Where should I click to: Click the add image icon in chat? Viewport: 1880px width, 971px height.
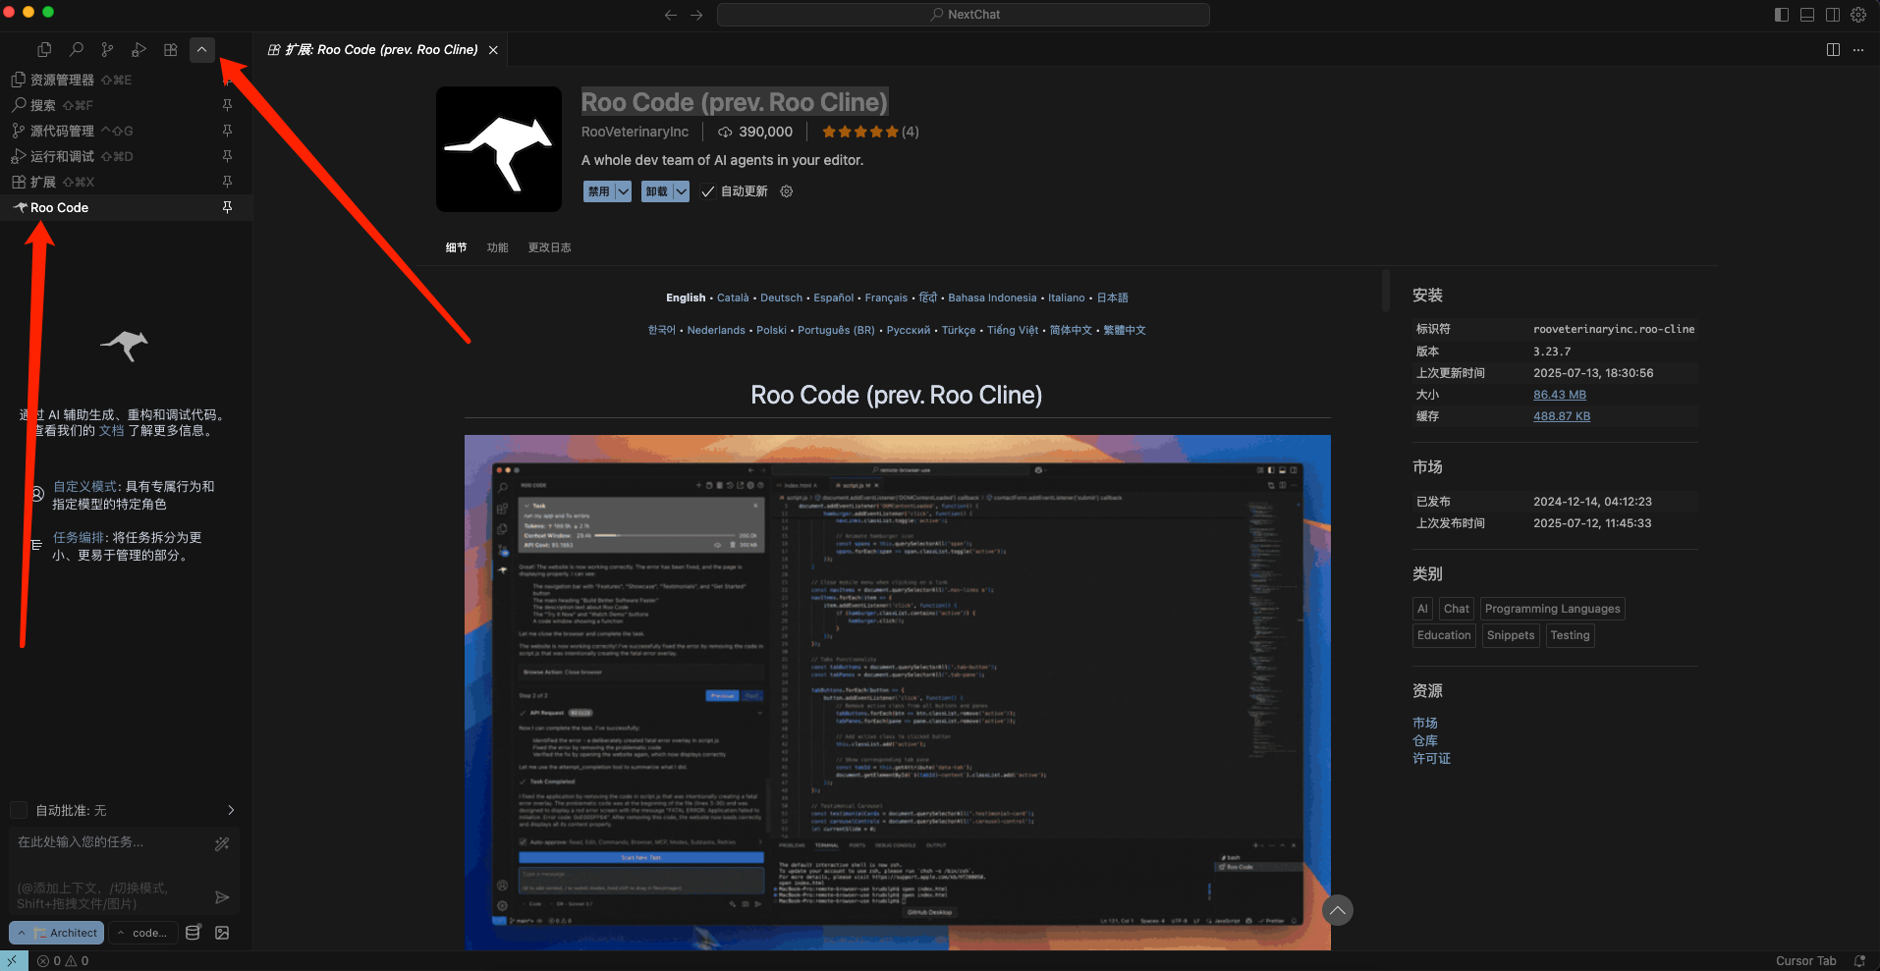click(x=222, y=933)
